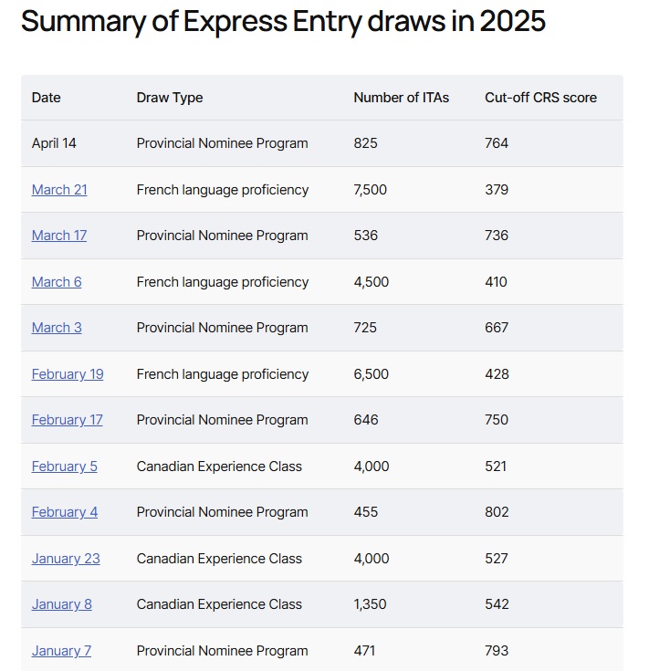Open the January 23 draw link
Viewport: 649px width, 671px height.
(x=66, y=559)
